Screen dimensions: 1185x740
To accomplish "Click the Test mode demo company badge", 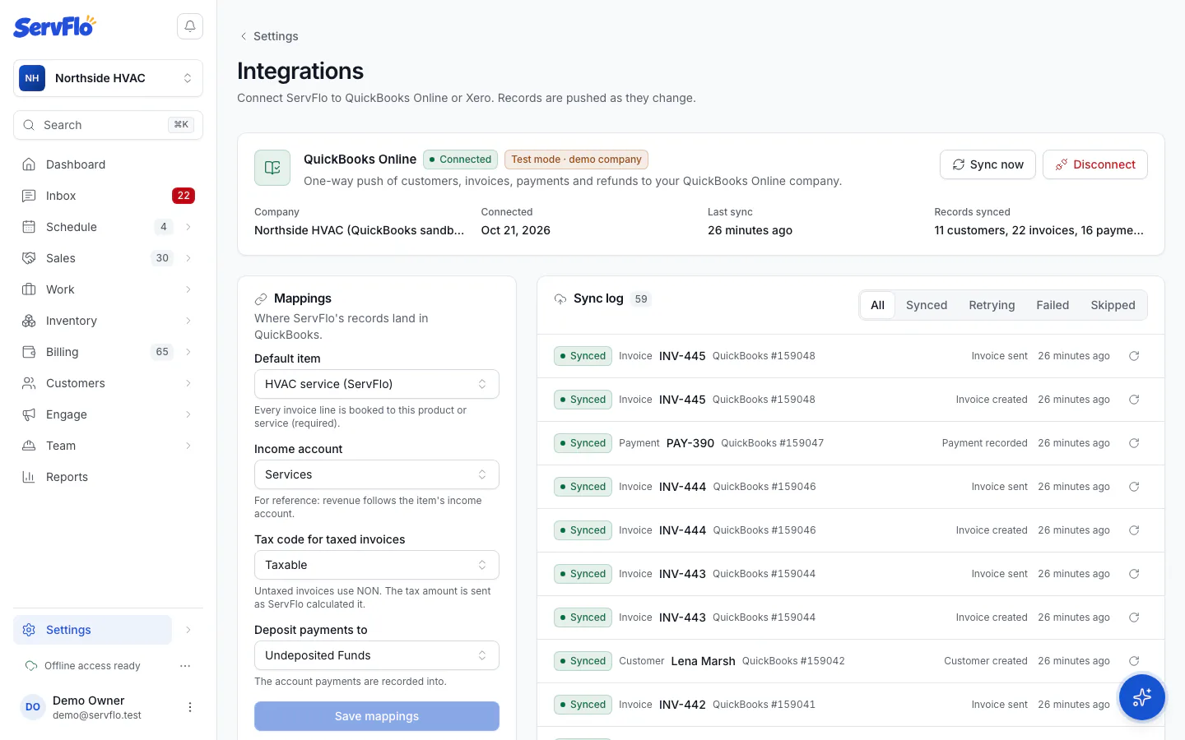I will point(576,160).
